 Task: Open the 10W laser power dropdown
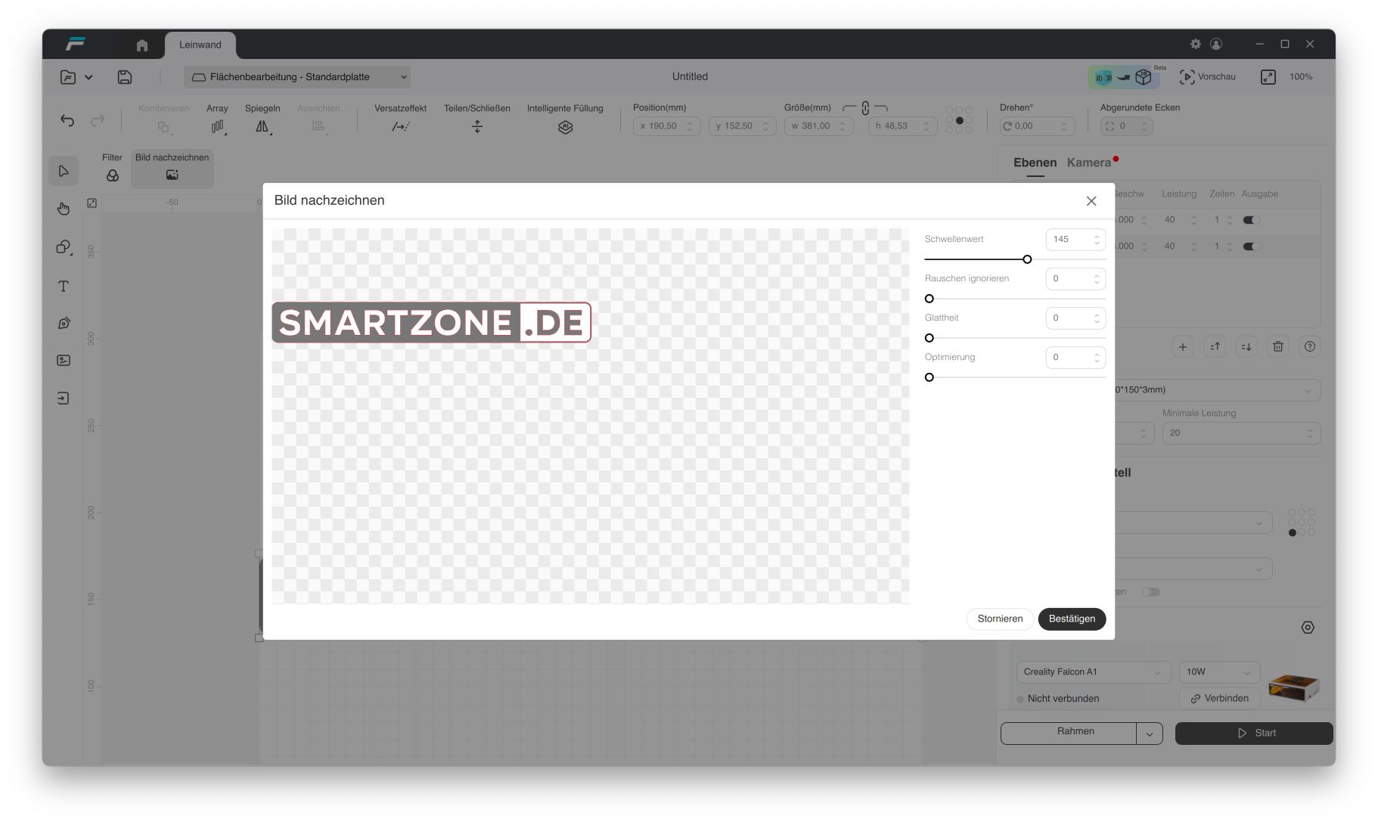(1219, 672)
